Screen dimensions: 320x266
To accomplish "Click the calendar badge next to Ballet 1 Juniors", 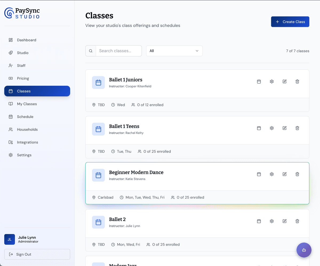I will point(98,83).
